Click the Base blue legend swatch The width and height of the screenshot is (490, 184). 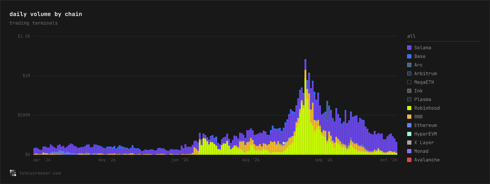click(409, 56)
